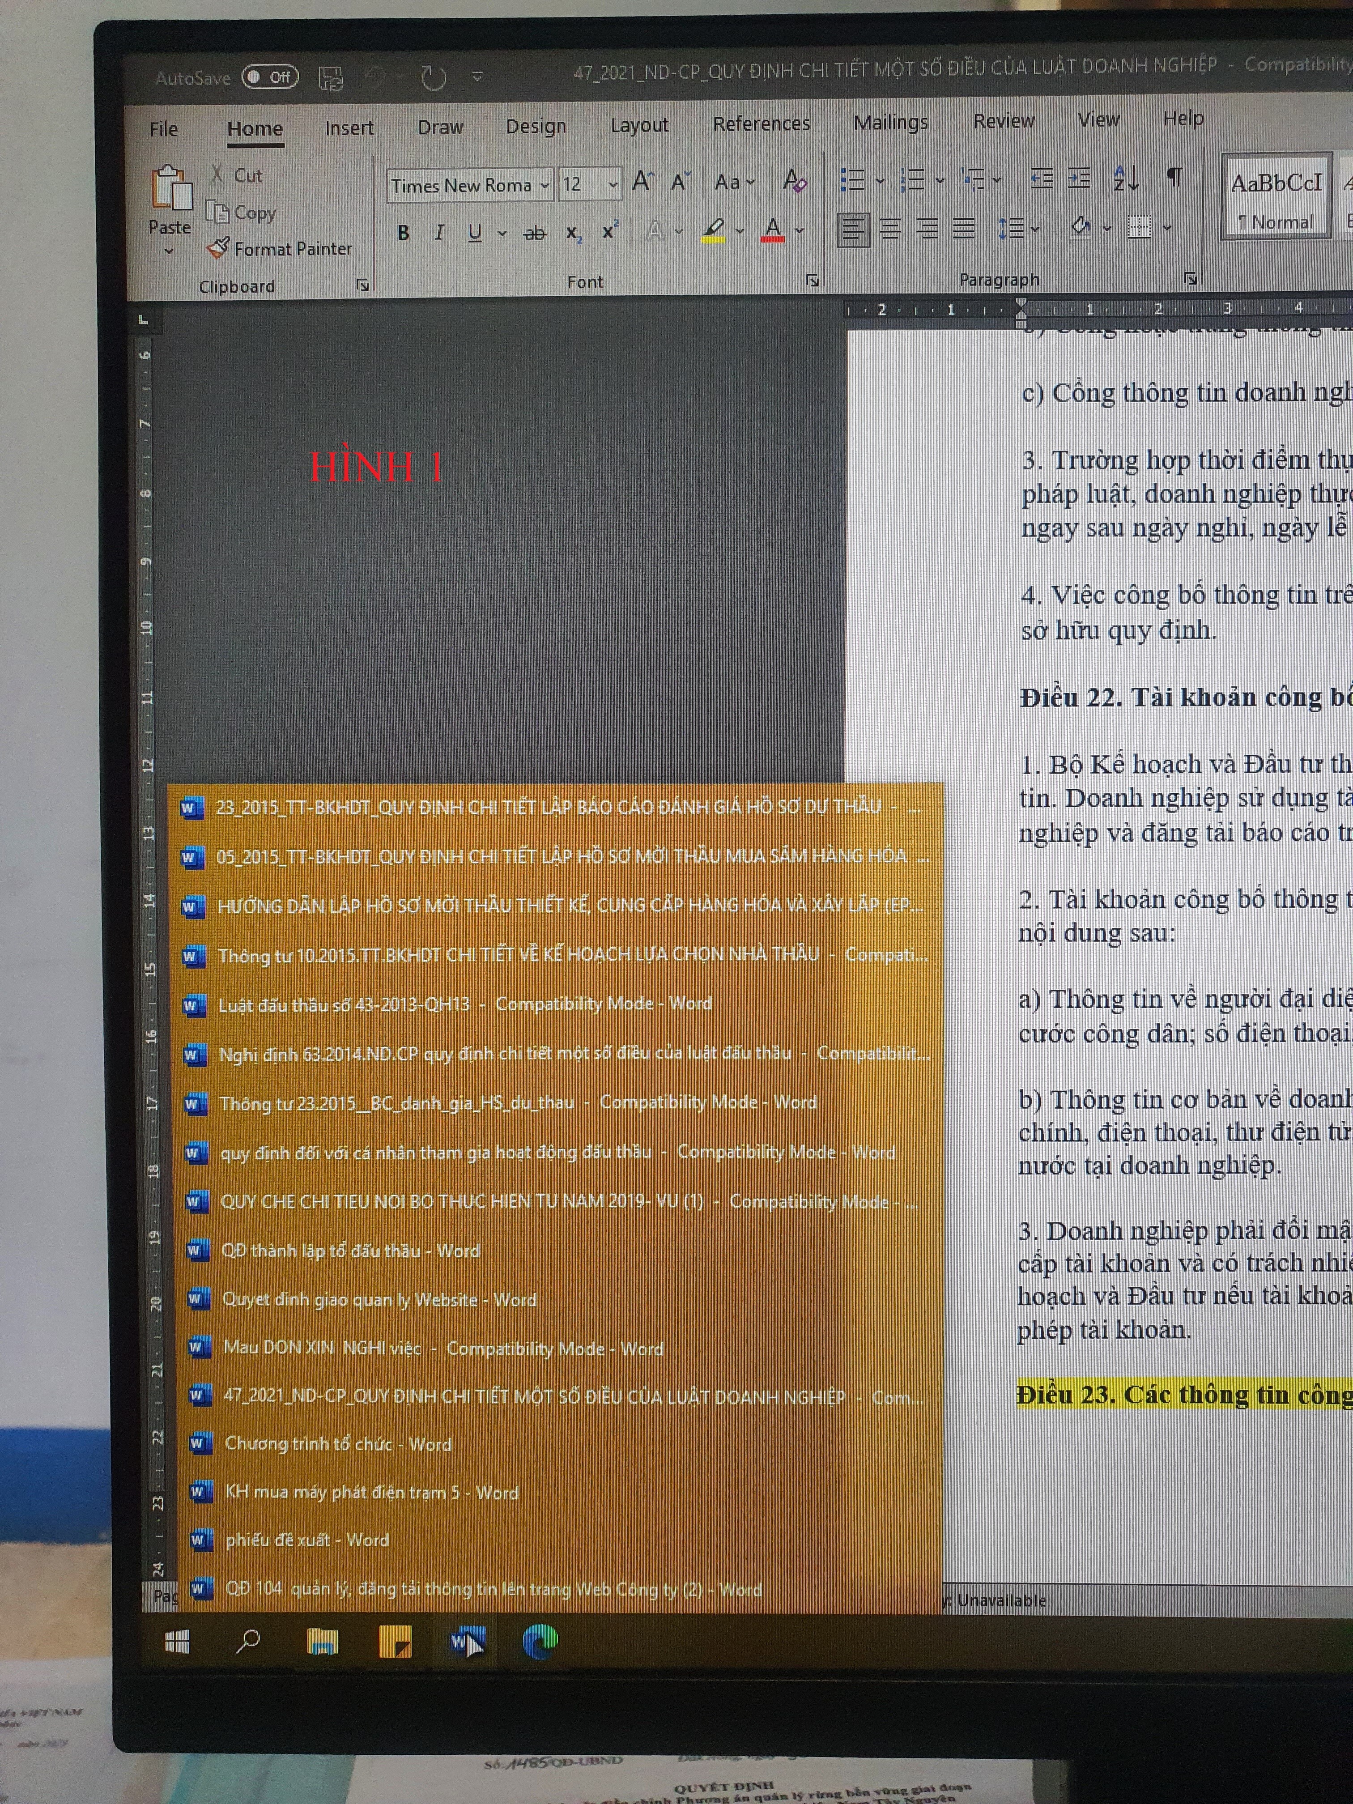1353x1804 pixels.
Task: Click the Bullets list icon
Action: coord(852,179)
